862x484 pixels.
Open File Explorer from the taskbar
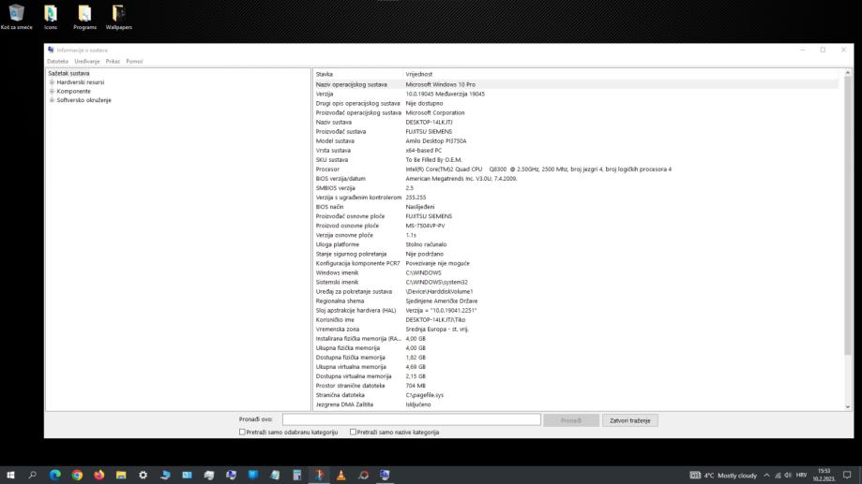click(121, 475)
